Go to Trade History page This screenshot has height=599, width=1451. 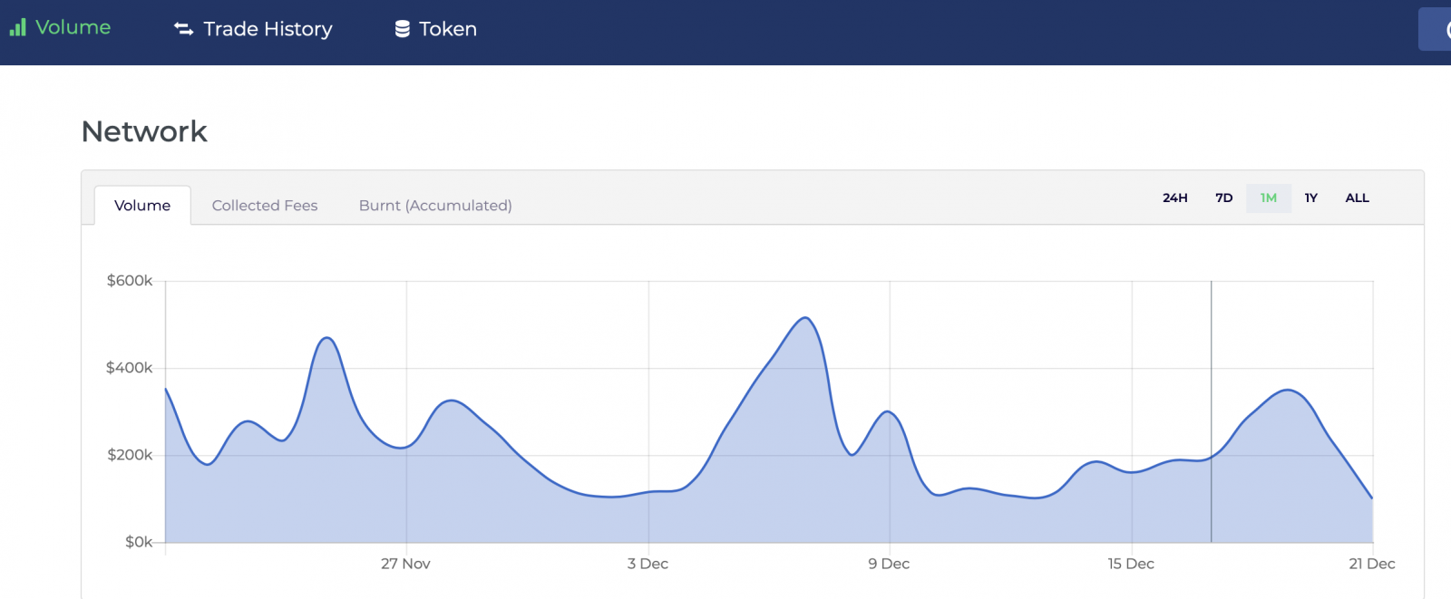pos(268,29)
